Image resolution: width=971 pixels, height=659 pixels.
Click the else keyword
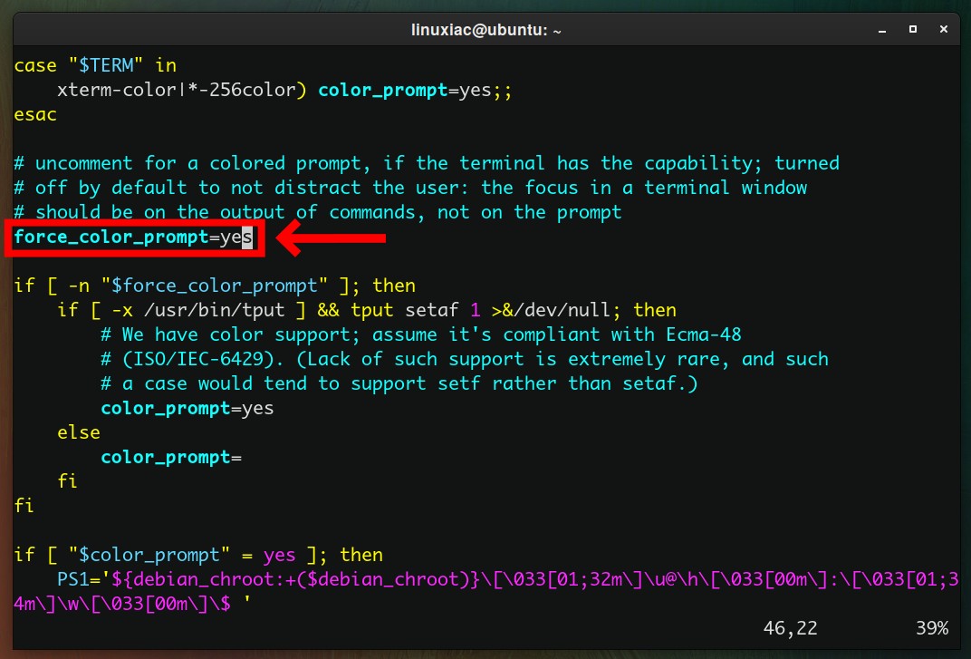tap(78, 432)
